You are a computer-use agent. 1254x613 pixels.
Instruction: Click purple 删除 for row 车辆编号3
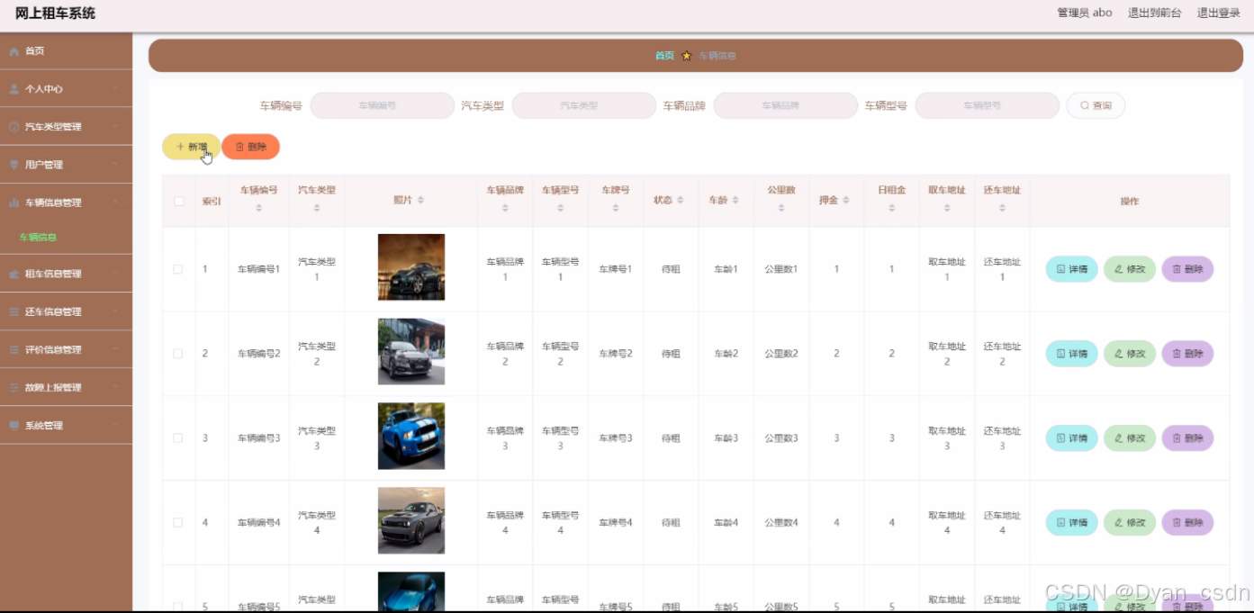point(1187,438)
